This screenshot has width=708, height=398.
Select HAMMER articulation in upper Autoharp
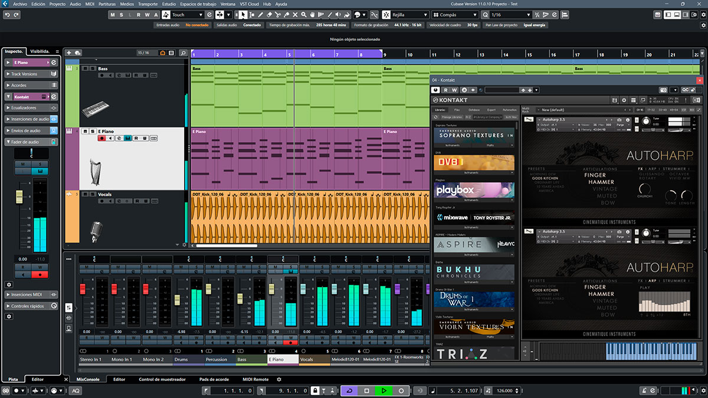[601, 182]
